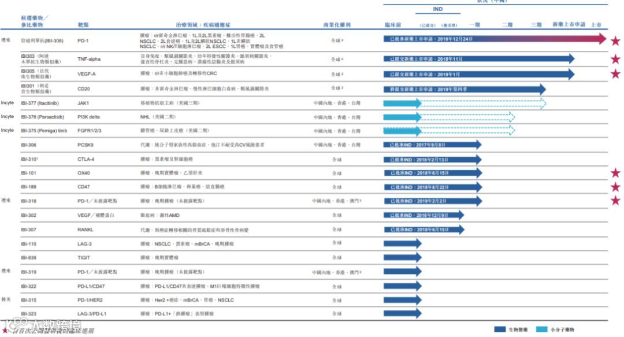
Task: Click the arrow labeled 已提交新藥上市申請 2019年1月
Action: (x=479, y=74)
